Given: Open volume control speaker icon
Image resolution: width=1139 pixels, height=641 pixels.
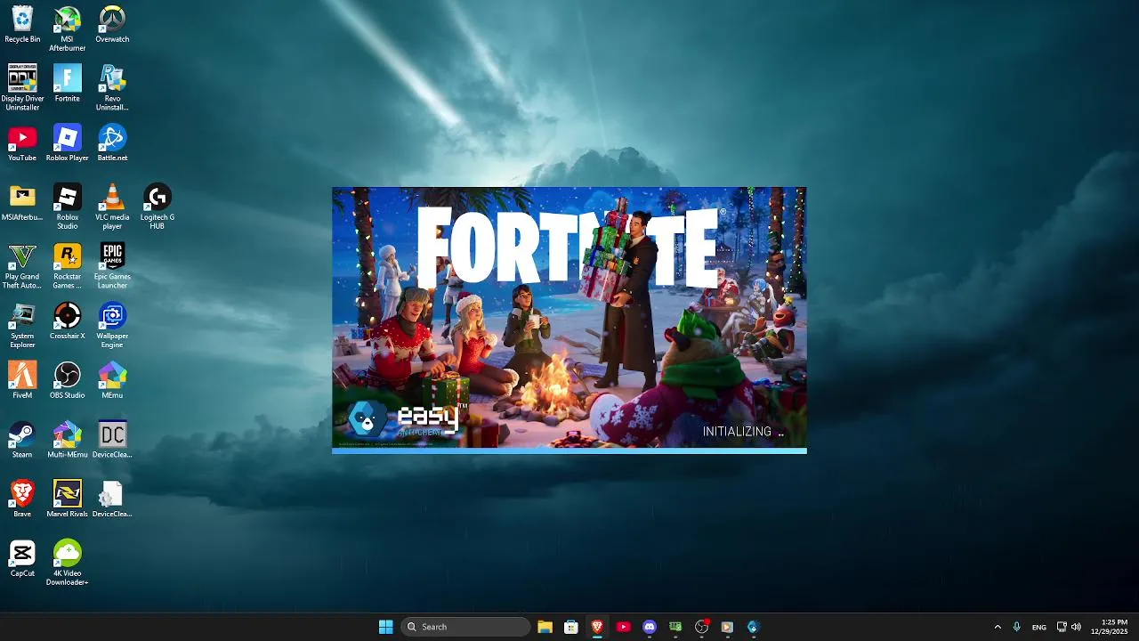Looking at the screenshot, I should coord(1076,627).
